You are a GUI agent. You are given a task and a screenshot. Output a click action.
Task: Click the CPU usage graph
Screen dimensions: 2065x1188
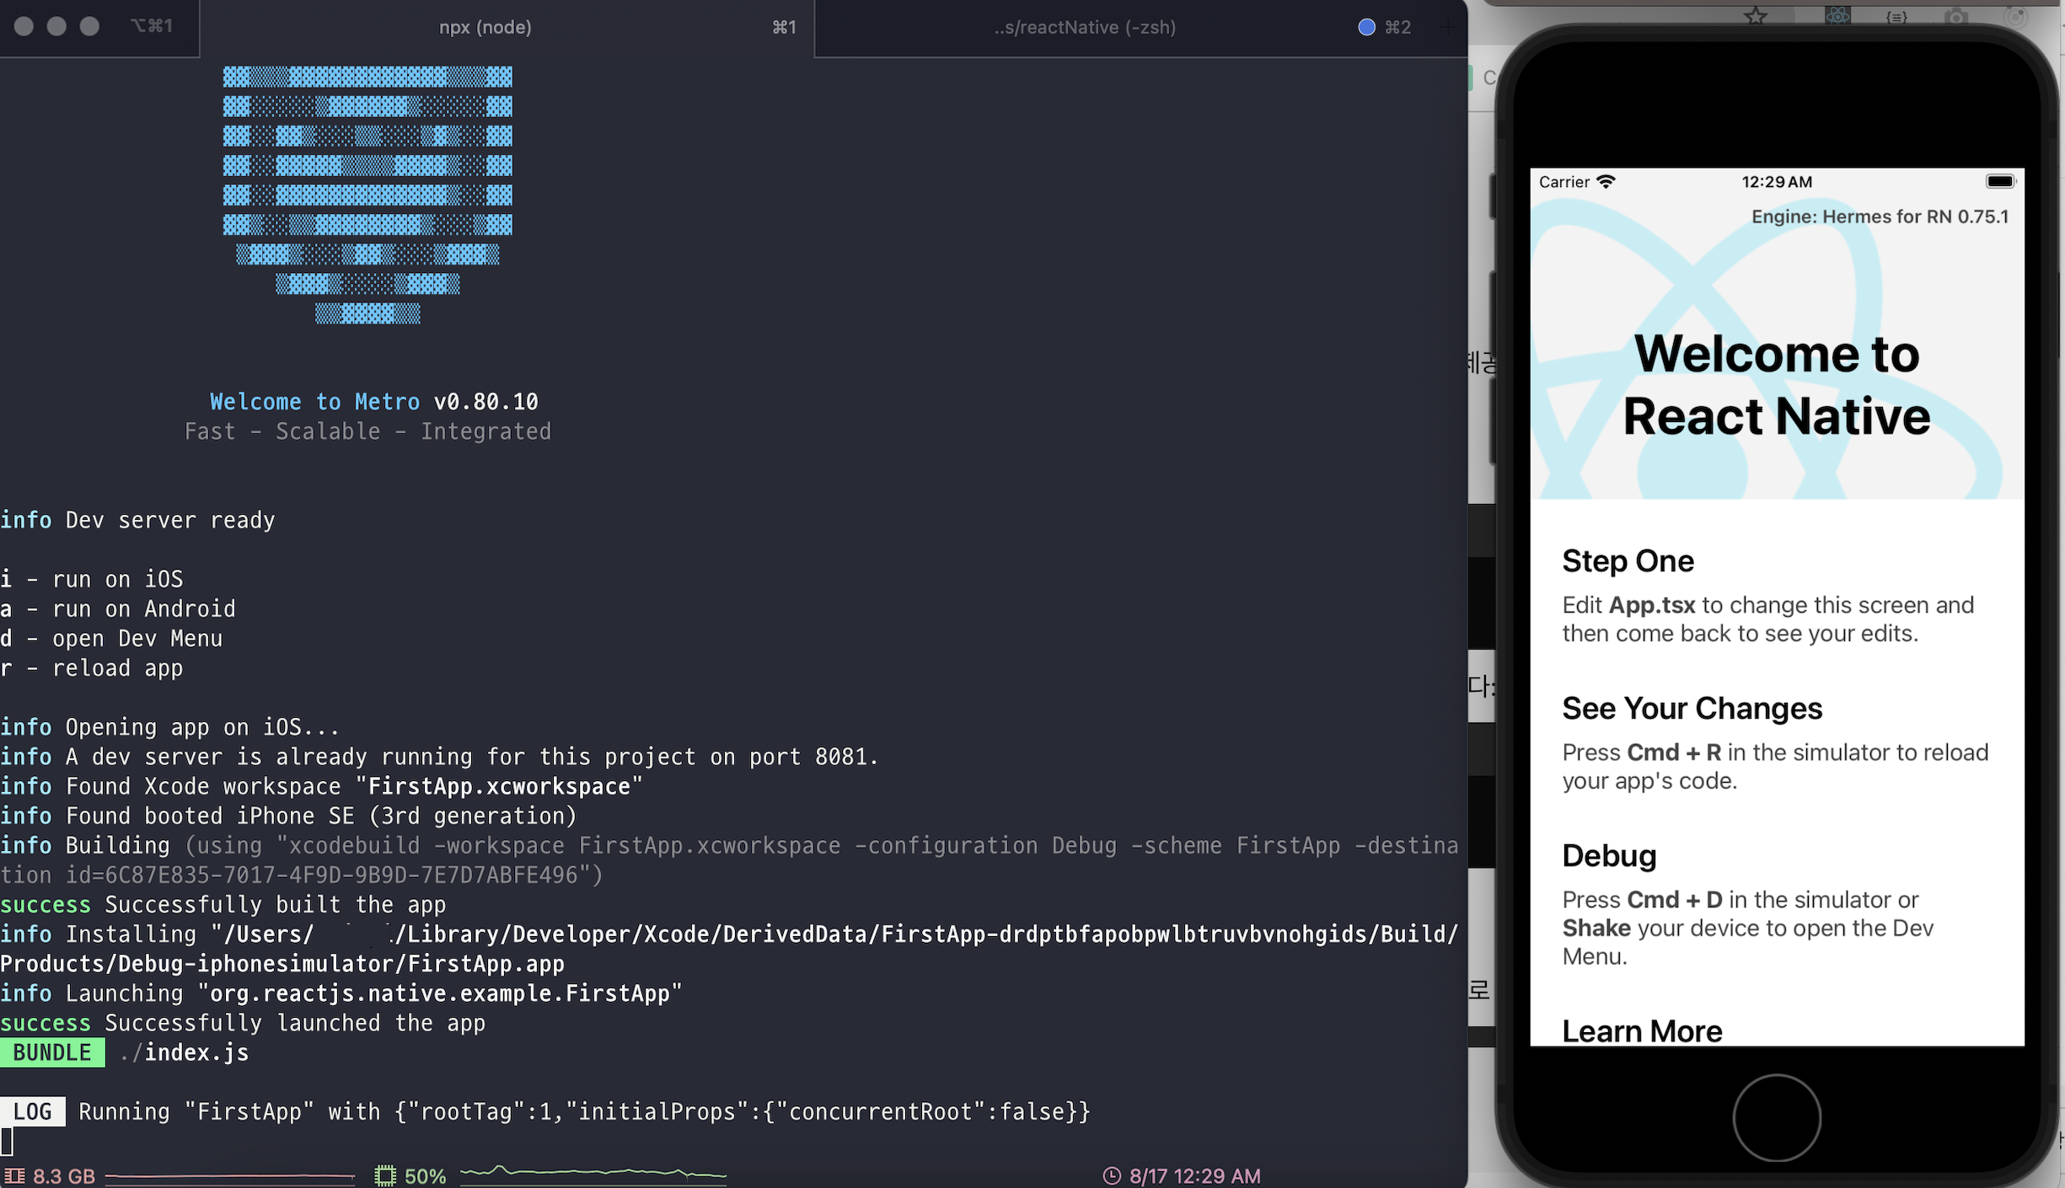coord(593,1172)
